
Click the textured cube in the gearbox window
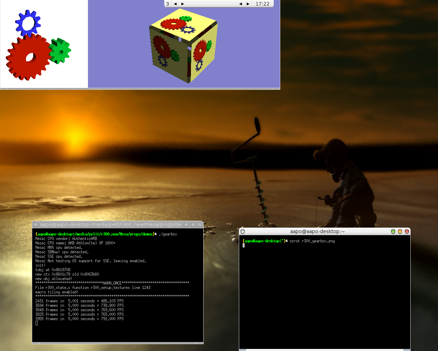coord(183,46)
